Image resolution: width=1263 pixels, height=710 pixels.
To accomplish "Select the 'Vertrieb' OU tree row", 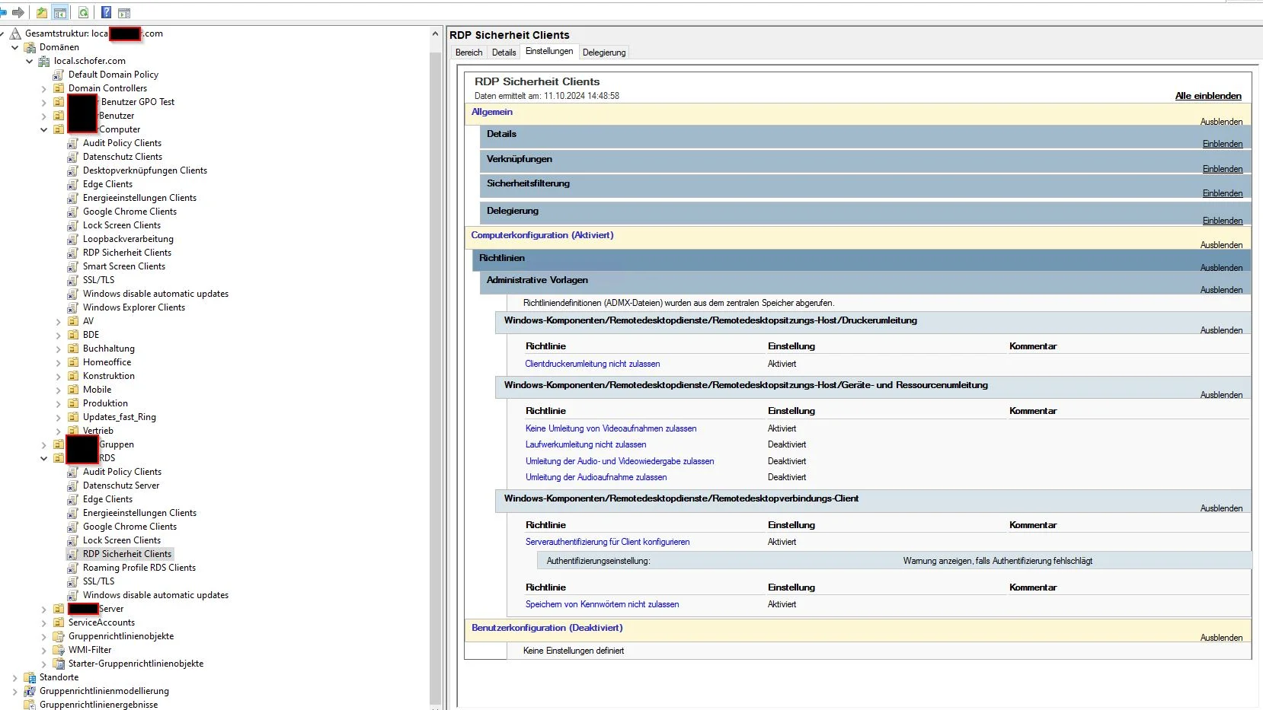I will pyautogui.click(x=98, y=431).
